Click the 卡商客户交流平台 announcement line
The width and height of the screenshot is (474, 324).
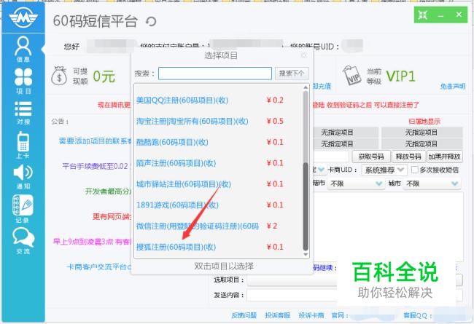(99, 267)
